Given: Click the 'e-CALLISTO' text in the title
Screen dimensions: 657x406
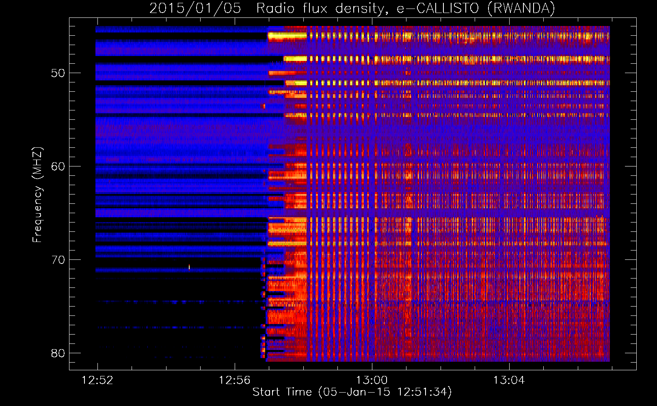Looking at the screenshot, I should coord(438,9).
